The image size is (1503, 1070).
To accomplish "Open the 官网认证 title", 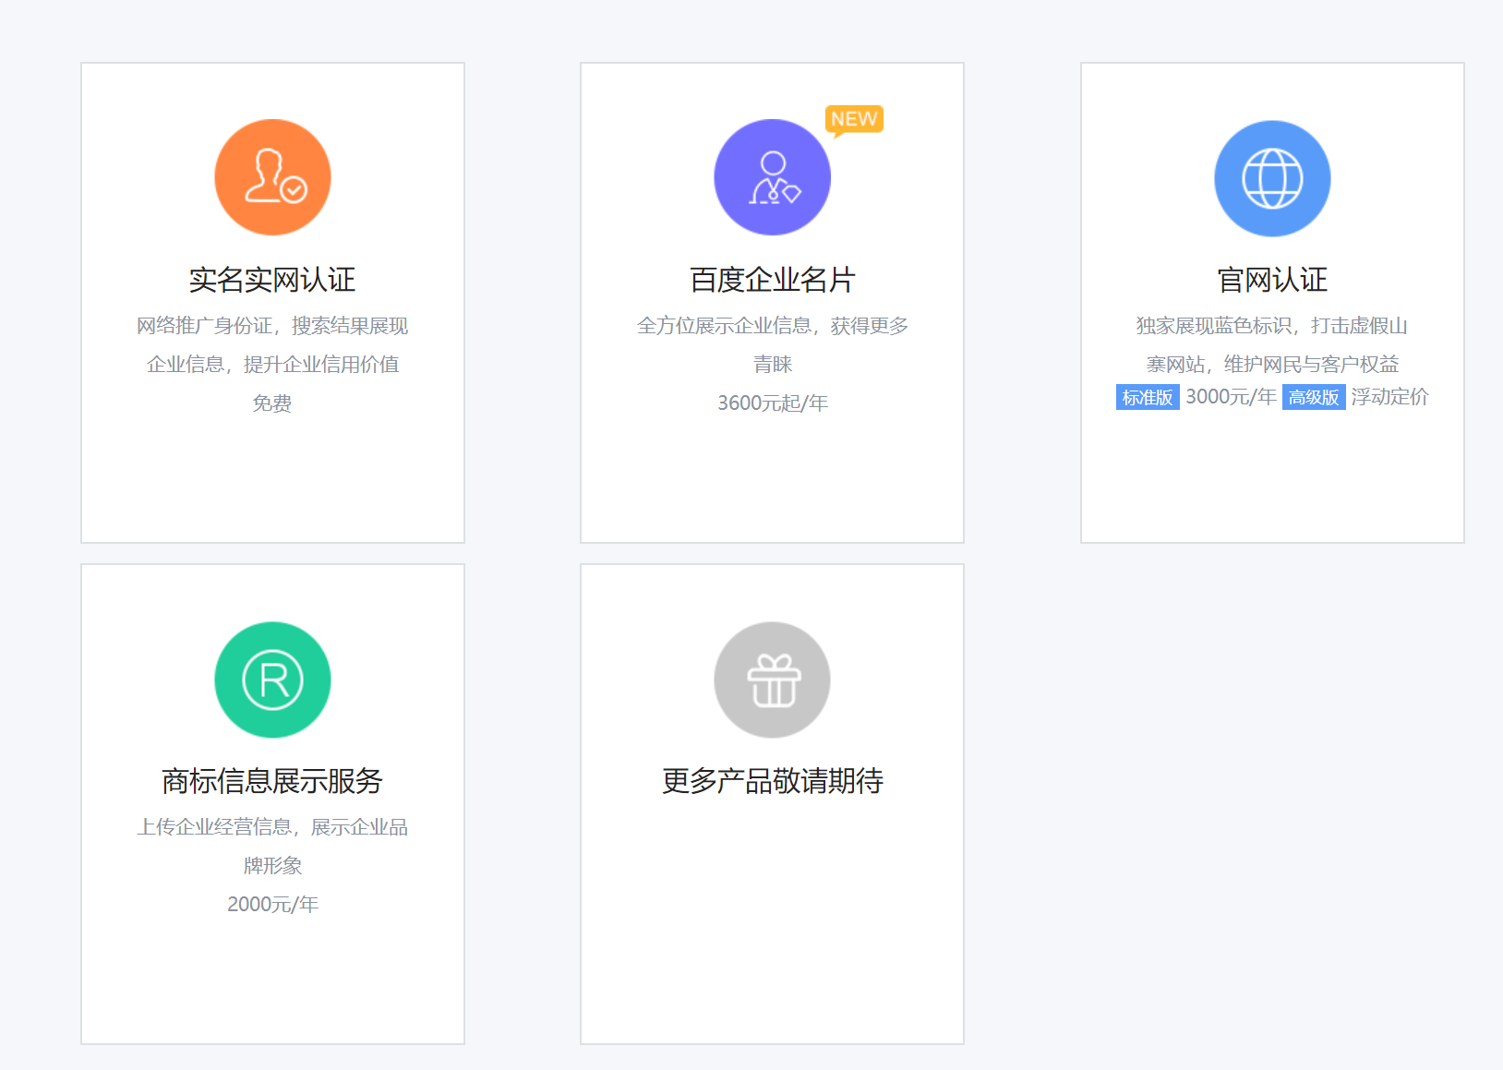I will pos(1272,280).
